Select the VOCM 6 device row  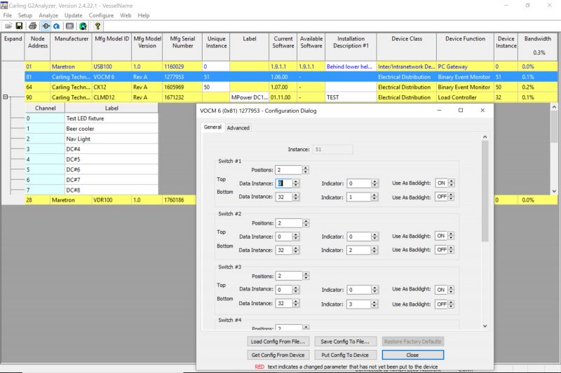(291, 77)
